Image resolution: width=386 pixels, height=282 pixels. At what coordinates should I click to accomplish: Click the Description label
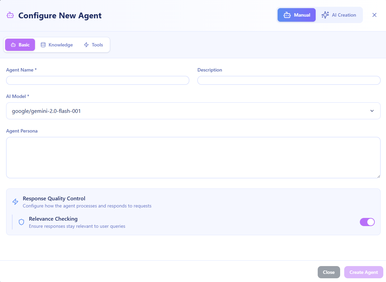(x=210, y=70)
